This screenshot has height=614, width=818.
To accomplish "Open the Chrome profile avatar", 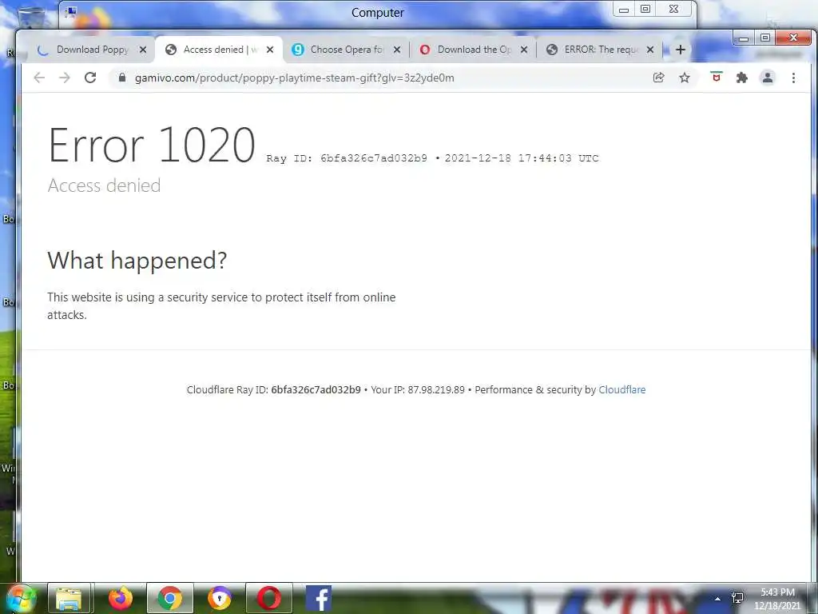I will click(768, 78).
